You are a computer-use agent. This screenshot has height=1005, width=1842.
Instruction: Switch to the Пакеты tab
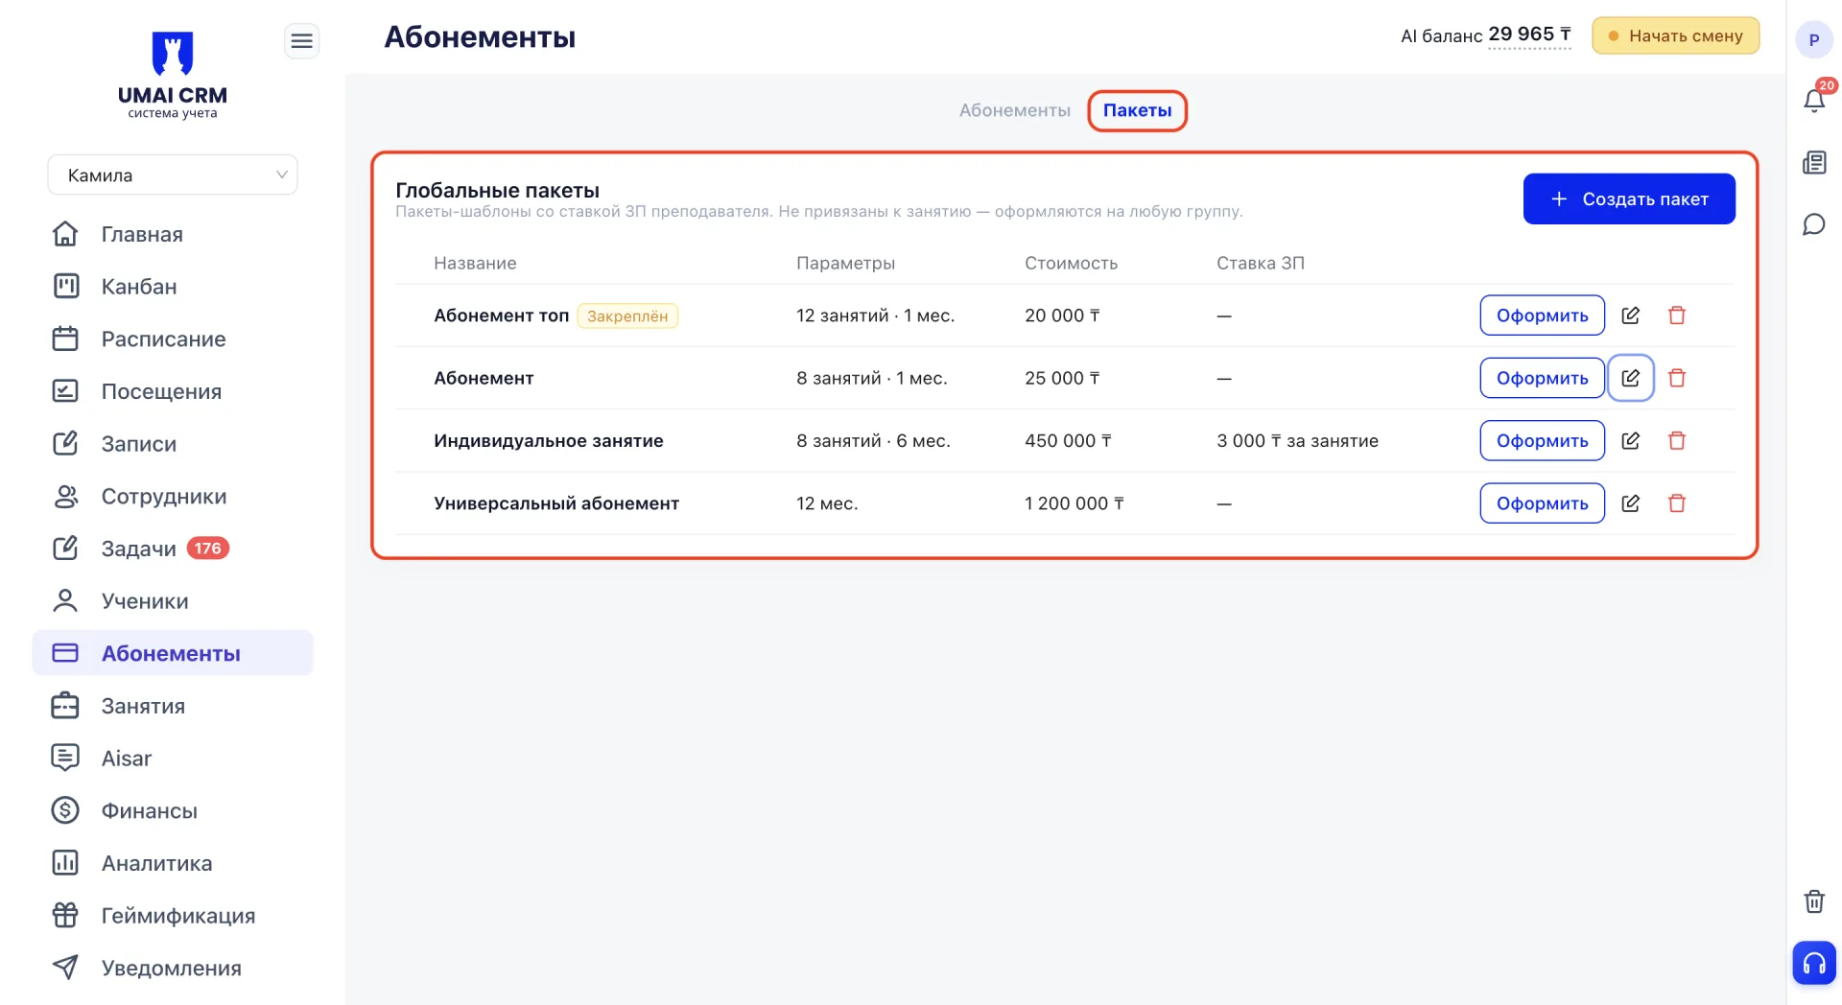pyautogui.click(x=1137, y=110)
